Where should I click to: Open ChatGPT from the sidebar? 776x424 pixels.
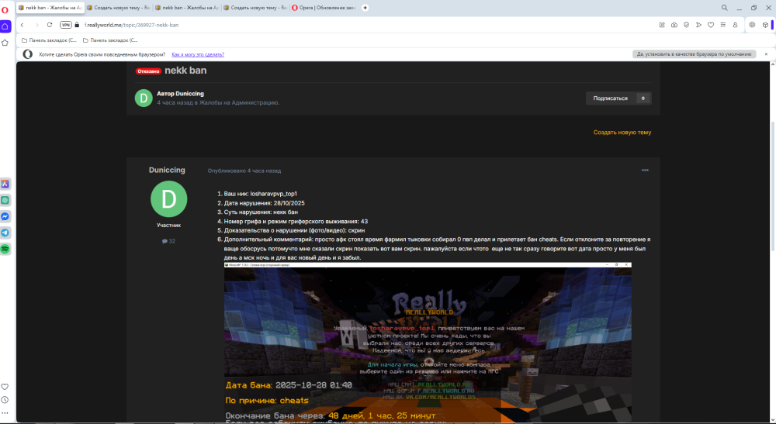tap(5, 200)
